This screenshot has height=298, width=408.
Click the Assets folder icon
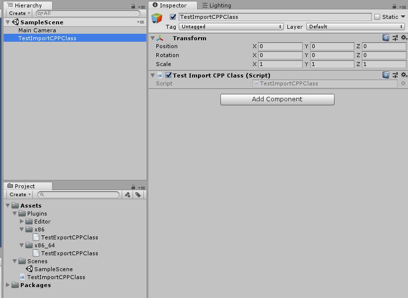point(15,205)
